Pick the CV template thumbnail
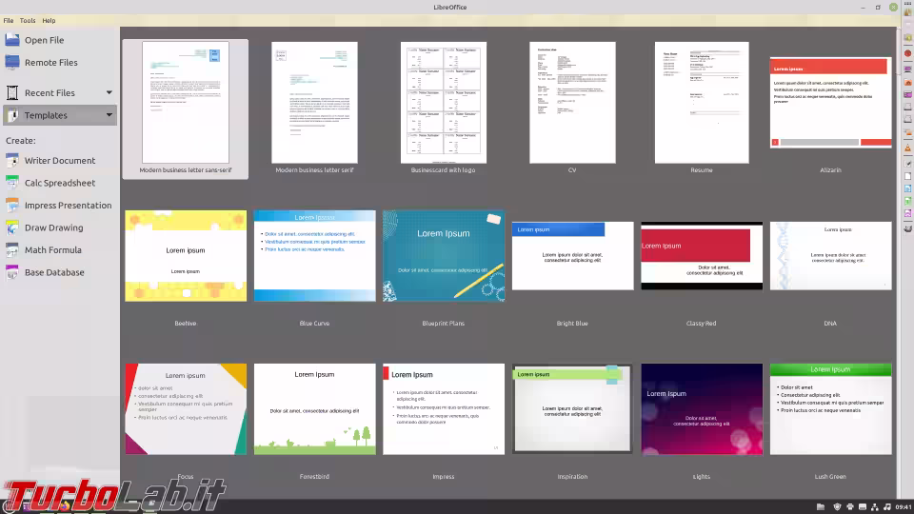Viewport: 914px width, 514px height. (572, 103)
